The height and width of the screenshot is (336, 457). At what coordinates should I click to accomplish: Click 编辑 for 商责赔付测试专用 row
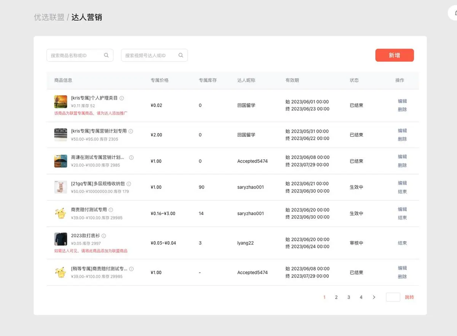pos(402,209)
